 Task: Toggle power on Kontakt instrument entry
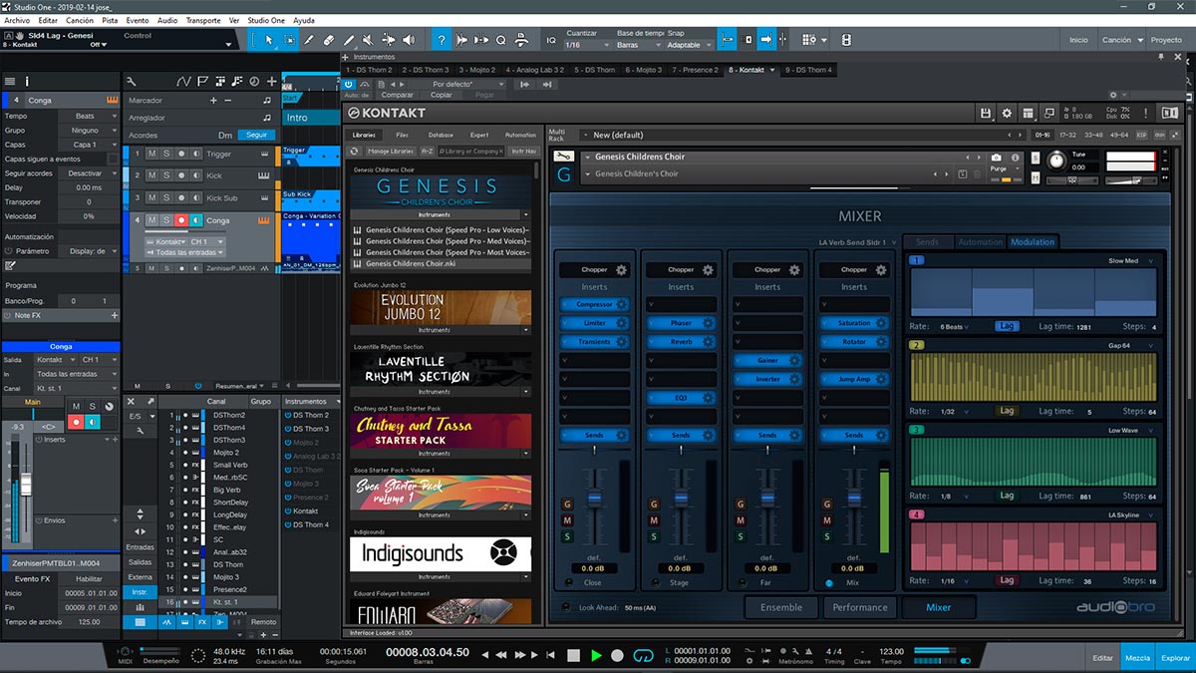click(x=287, y=510)
